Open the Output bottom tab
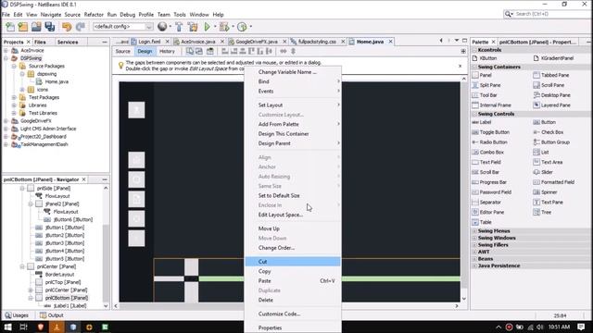This screenshot has height=333, width=593. pos(52,315)
